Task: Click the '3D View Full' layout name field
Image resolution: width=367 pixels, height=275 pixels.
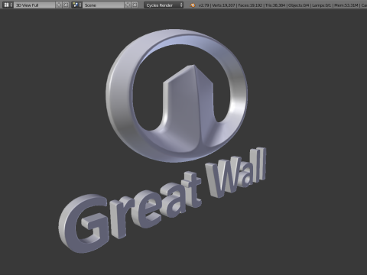Action: pos(34,5)
